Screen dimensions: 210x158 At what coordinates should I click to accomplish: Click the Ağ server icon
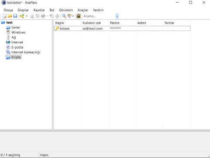coord(8,37)
